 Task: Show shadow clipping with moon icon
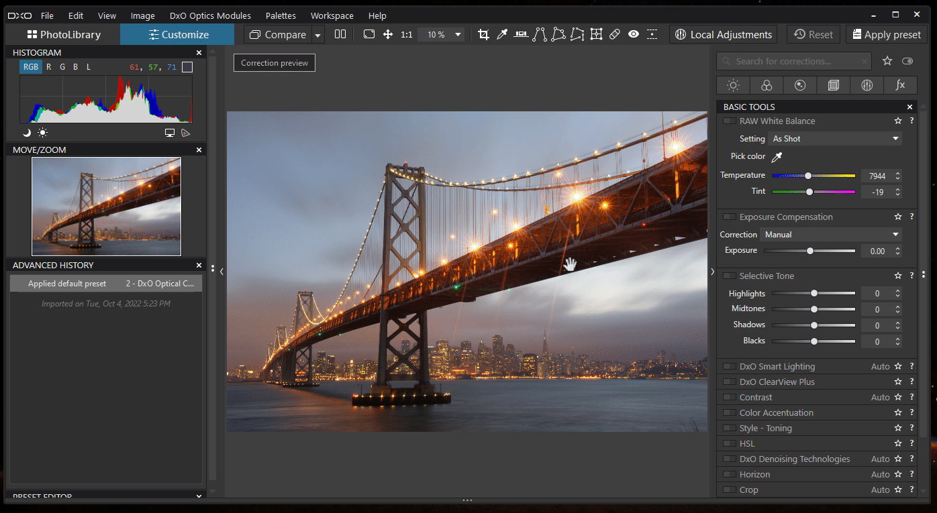(27, 133)
